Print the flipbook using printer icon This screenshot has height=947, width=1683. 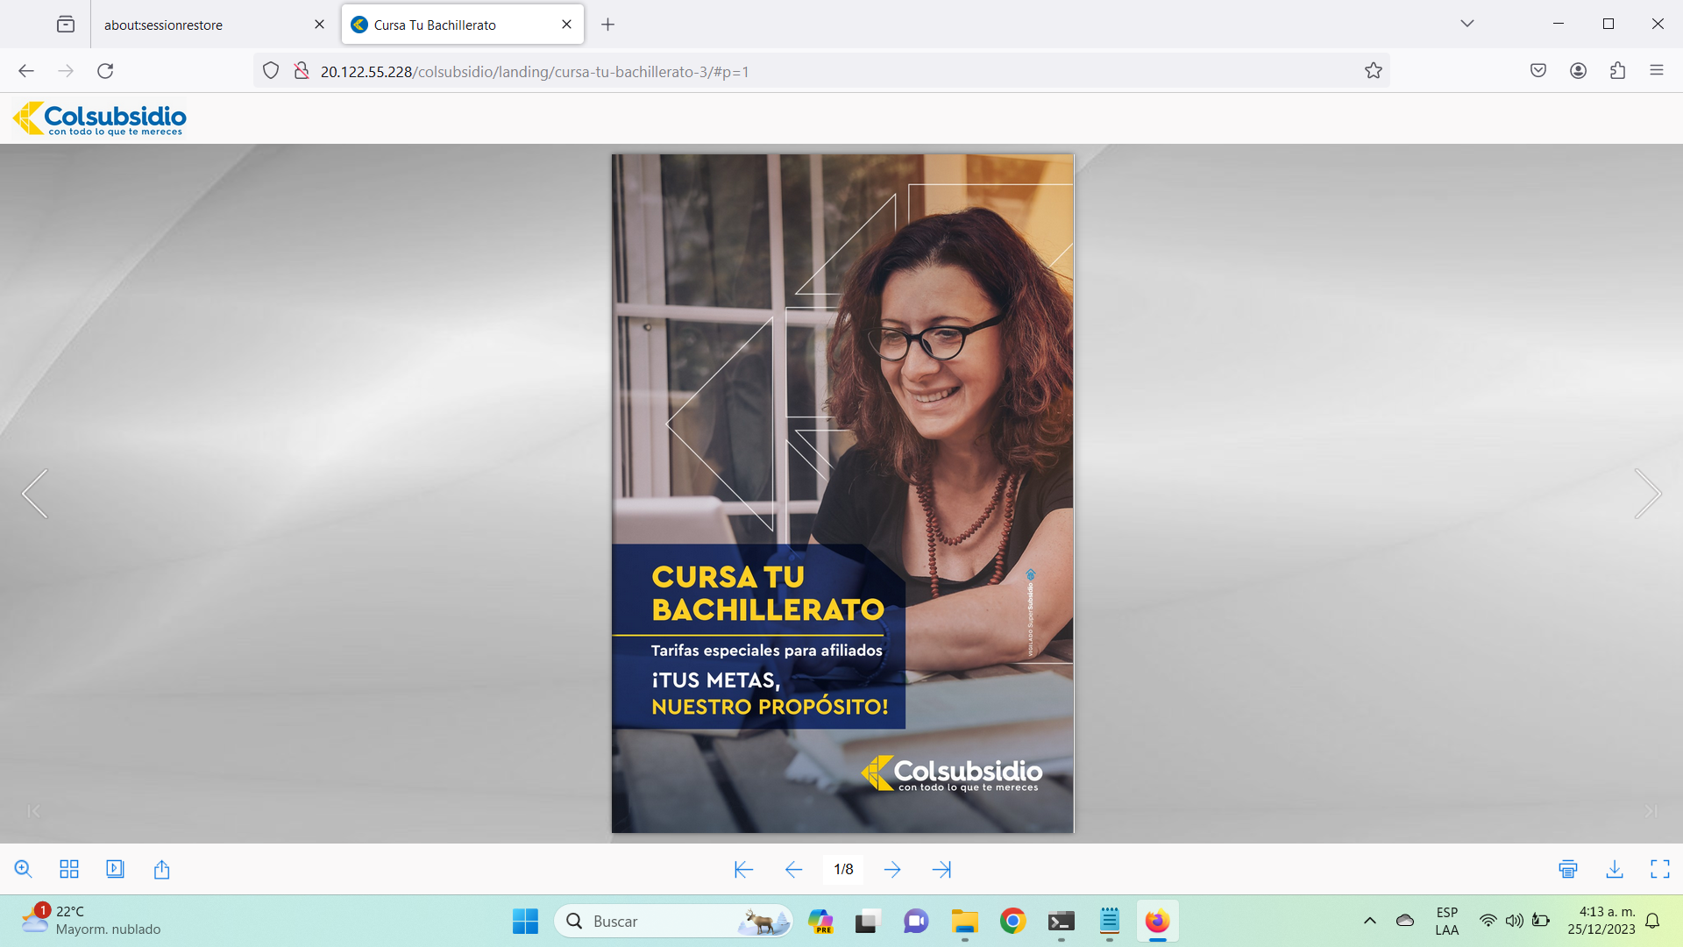[1568, 869]
